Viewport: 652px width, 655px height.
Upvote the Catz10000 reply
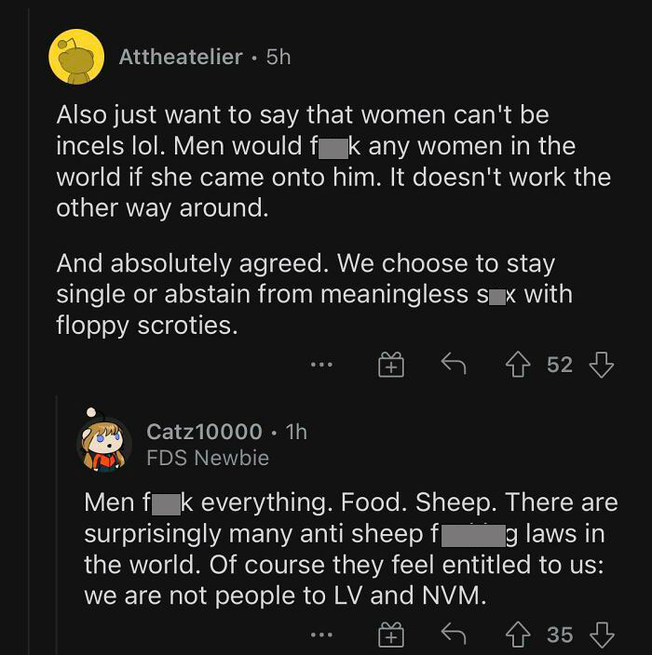(519, 635)
